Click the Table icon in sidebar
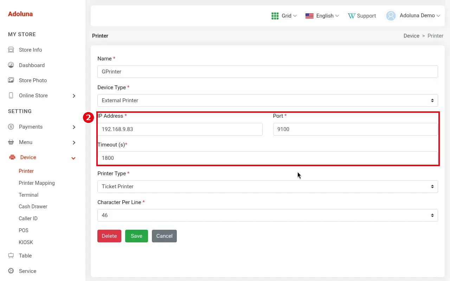Image resolution: width=450 pixels, height=281 pixels. click(11, 256)
